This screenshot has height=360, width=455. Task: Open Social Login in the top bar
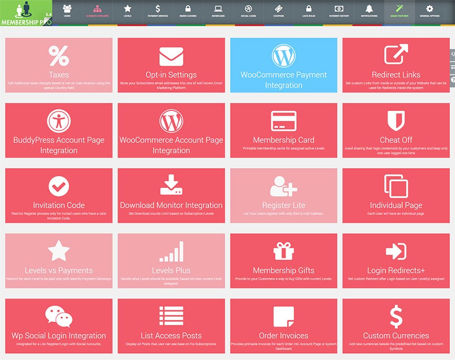click(248, 12)
